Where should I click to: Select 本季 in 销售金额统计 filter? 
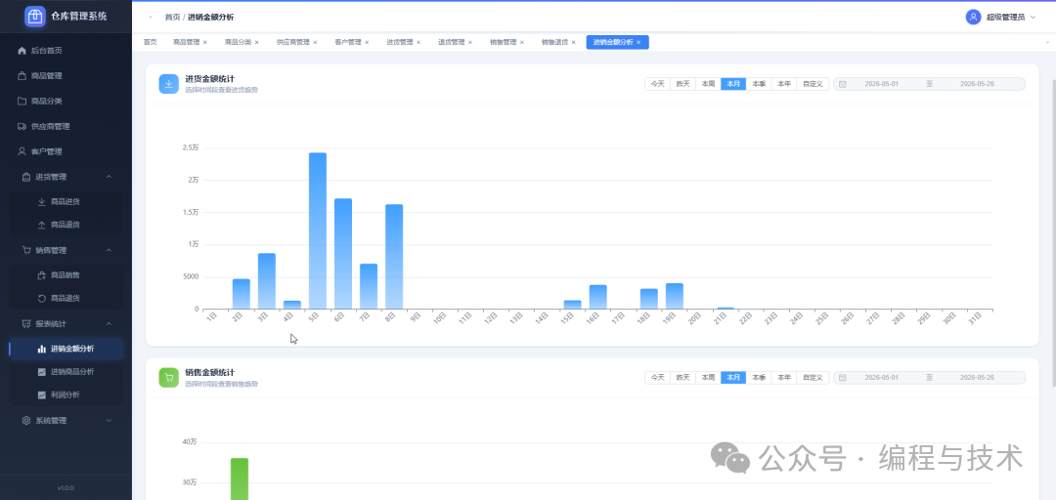point(759,378)
